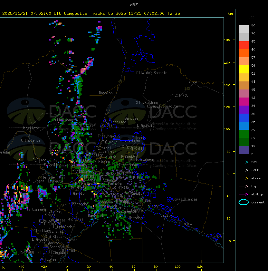268x271 pixels.
Task: Click the 'C_Chilenos' map label
Action: [31, 140]
